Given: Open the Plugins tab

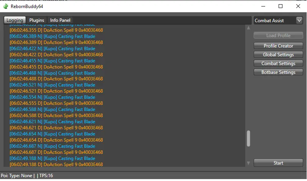Looking at the screenshot, I should (36, 20).
